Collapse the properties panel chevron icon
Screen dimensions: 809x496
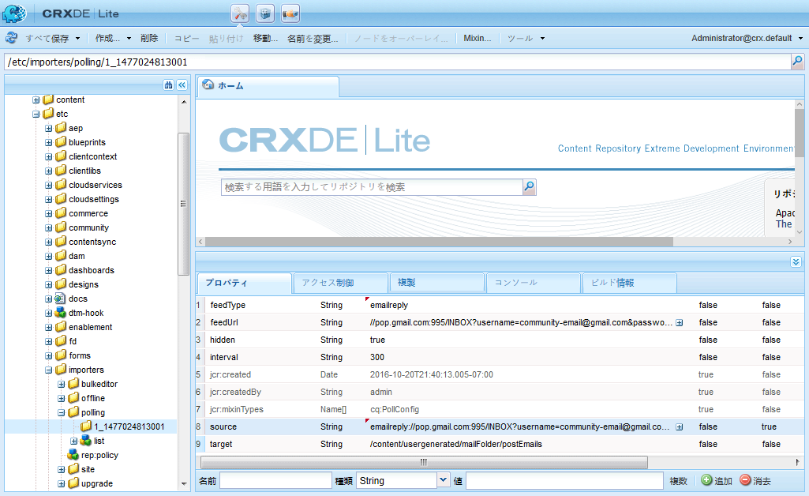point(796,262)
